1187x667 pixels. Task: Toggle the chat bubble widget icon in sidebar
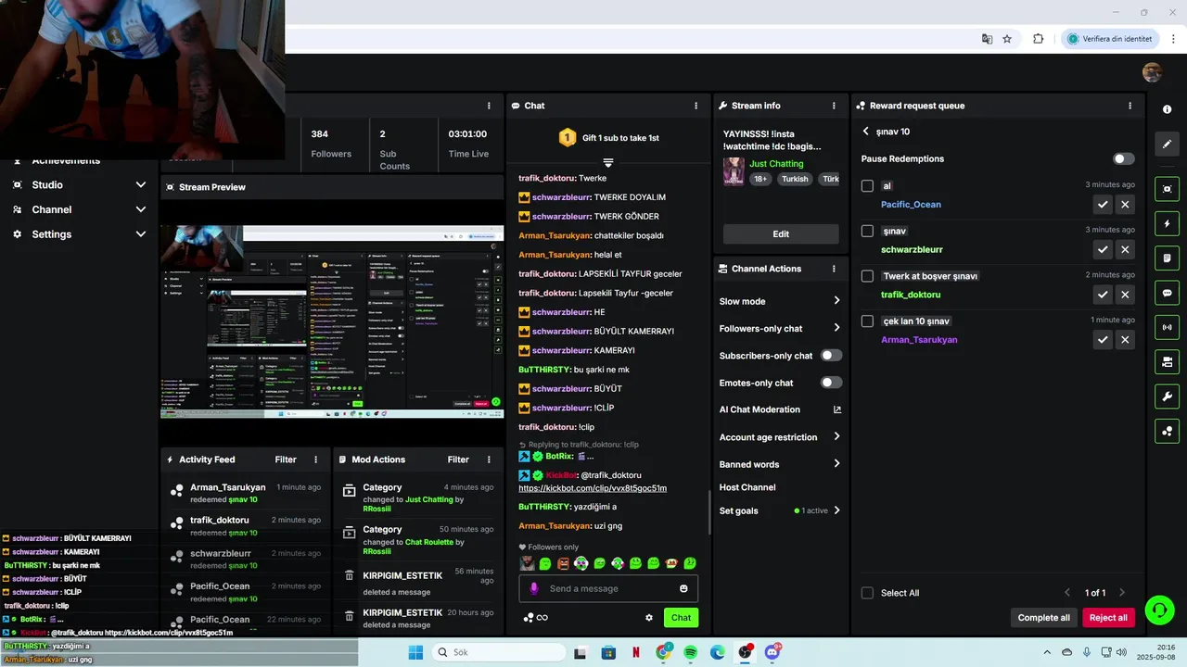(1167, 293)
